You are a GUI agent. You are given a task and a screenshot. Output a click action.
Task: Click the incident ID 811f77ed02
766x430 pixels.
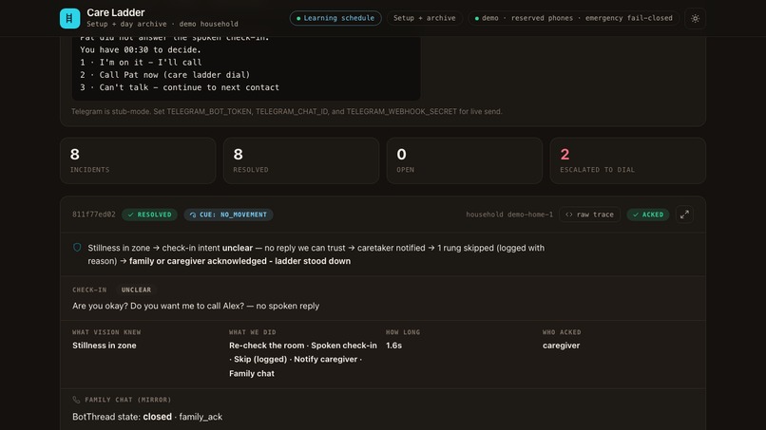coord(94,215)
